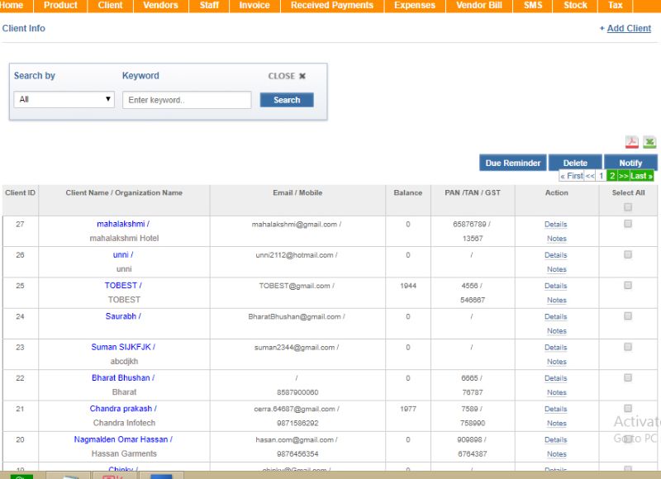The image size is (661, 479).
Task: Tick the checkbox for Bharat Bhushan row
Action: pos(628,377)
